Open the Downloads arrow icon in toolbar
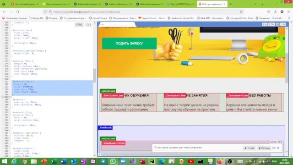293x165 pixels. click(275, 12)
